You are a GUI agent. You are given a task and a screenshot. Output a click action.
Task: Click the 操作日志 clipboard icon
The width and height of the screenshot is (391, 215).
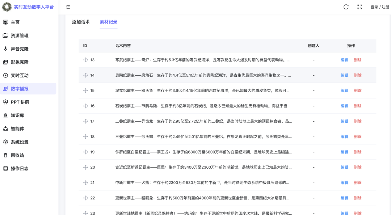point(5,168)
